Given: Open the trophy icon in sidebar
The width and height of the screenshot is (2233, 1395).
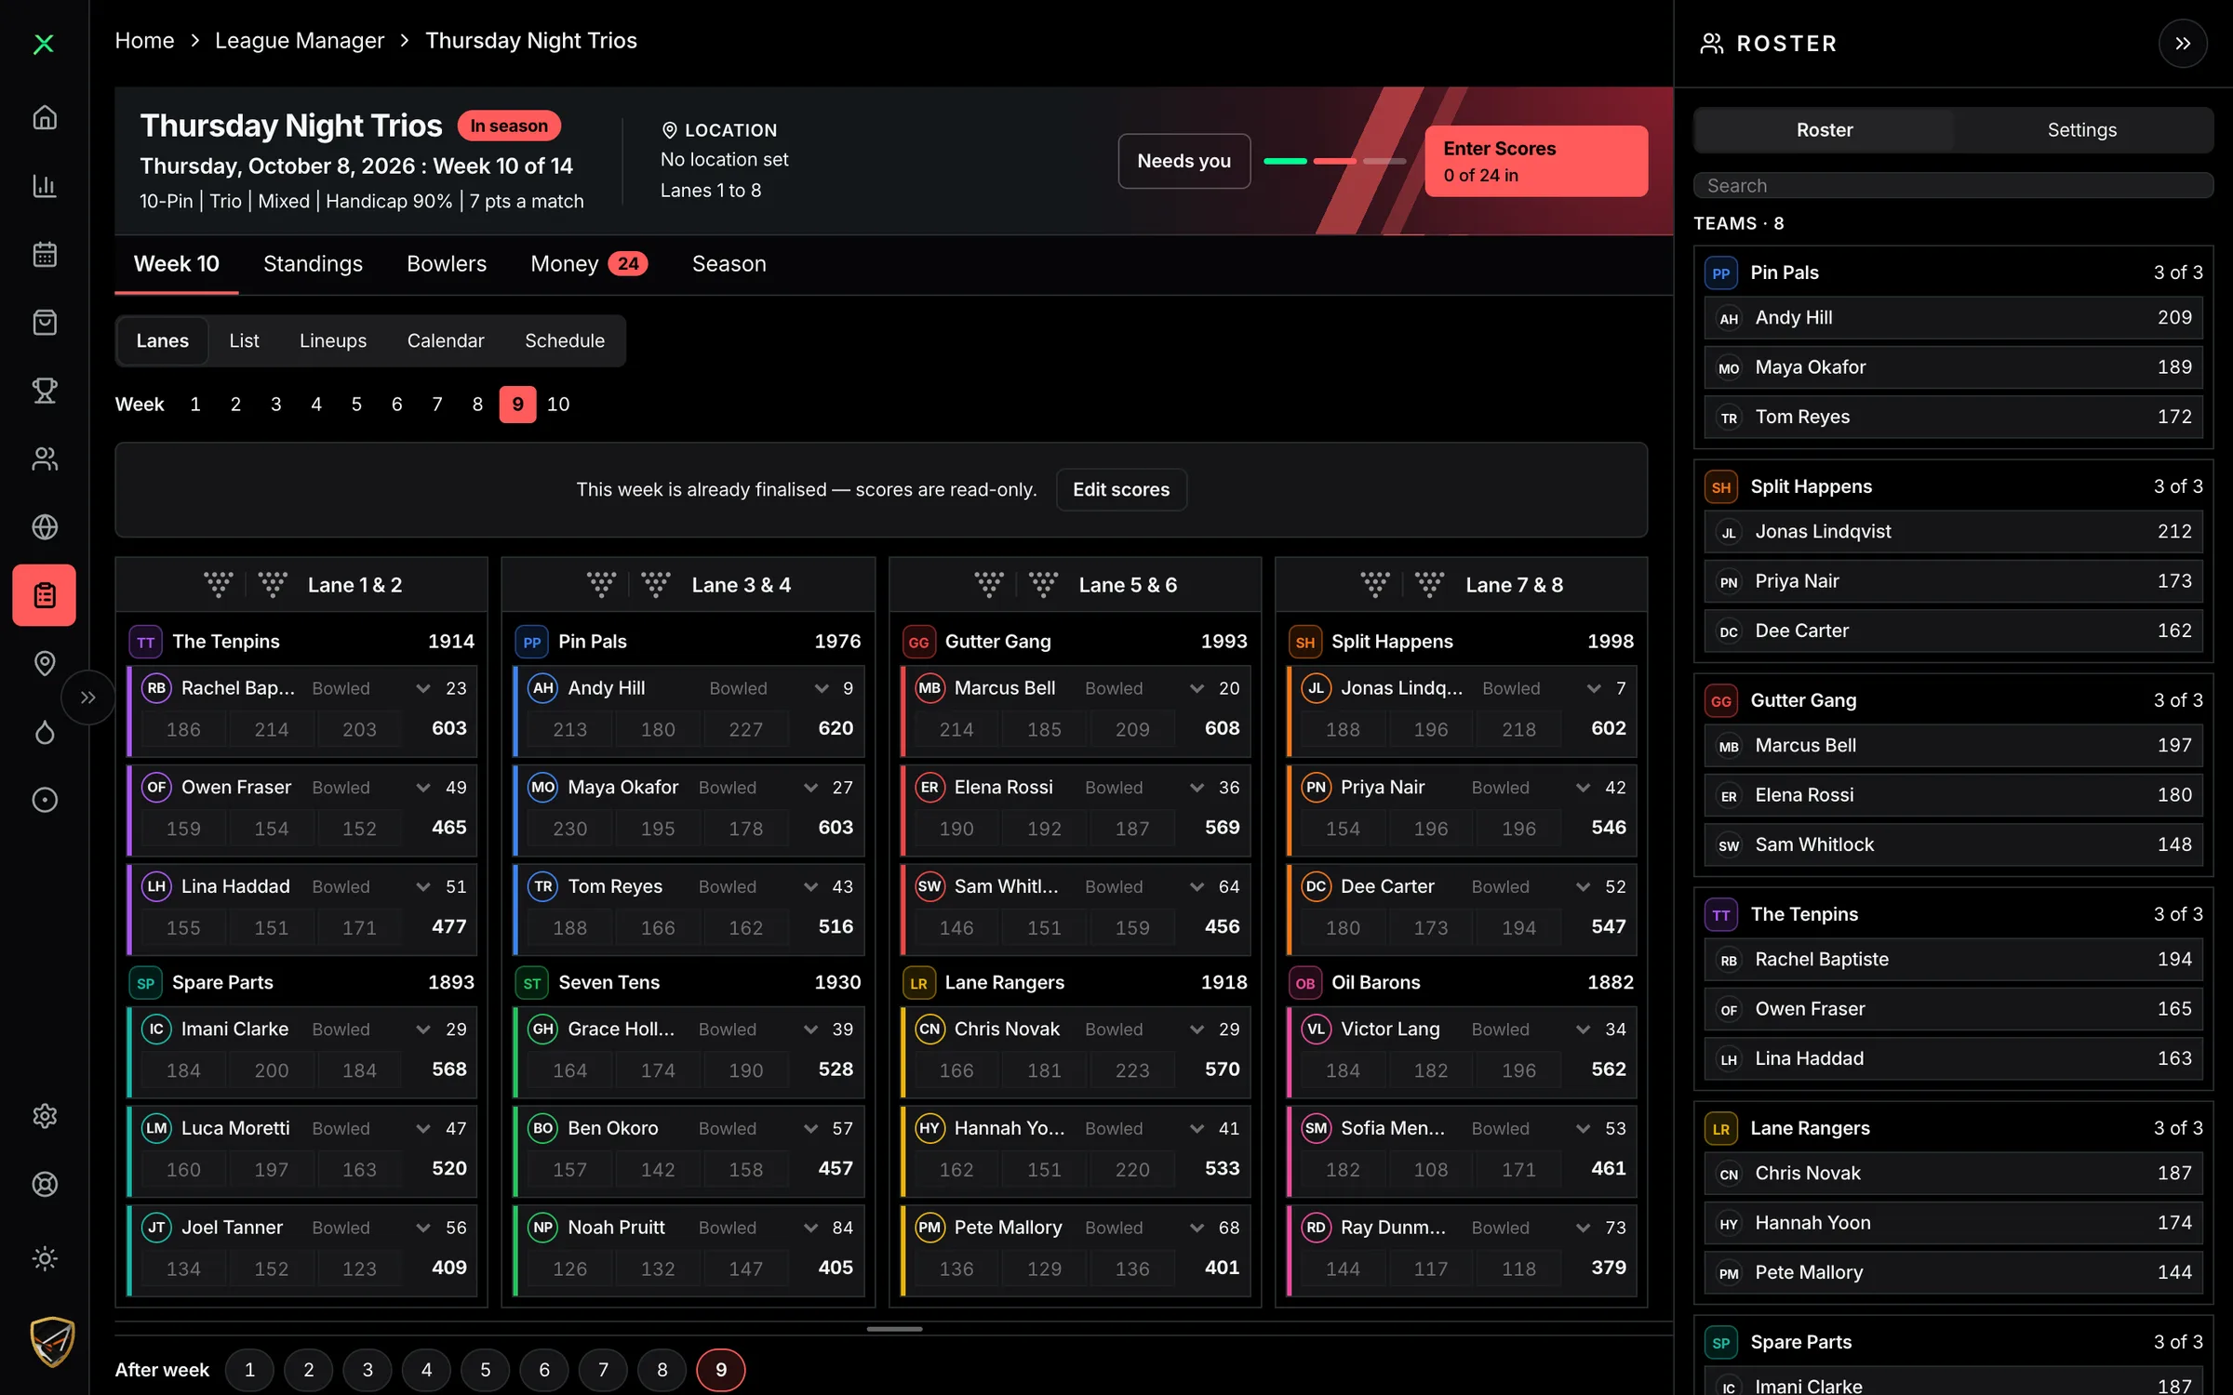Looking at the screenshot, I should point(45,391).
